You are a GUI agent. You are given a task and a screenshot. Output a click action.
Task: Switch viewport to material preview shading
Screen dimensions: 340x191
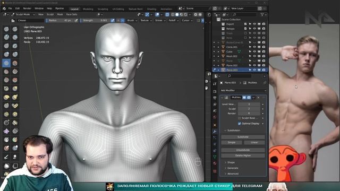click(181, 14)
